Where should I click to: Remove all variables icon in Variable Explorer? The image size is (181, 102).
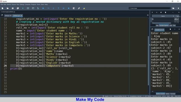[x=165, y=12]
